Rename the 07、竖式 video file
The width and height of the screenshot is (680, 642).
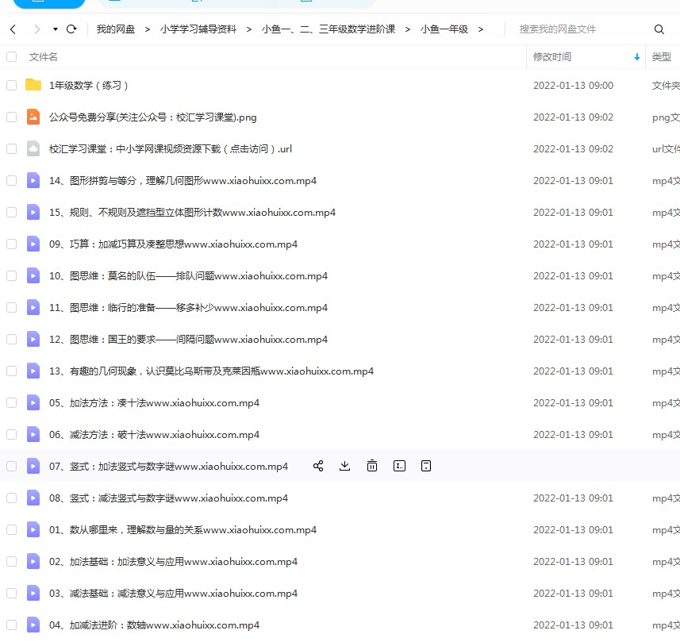[399, 466]
